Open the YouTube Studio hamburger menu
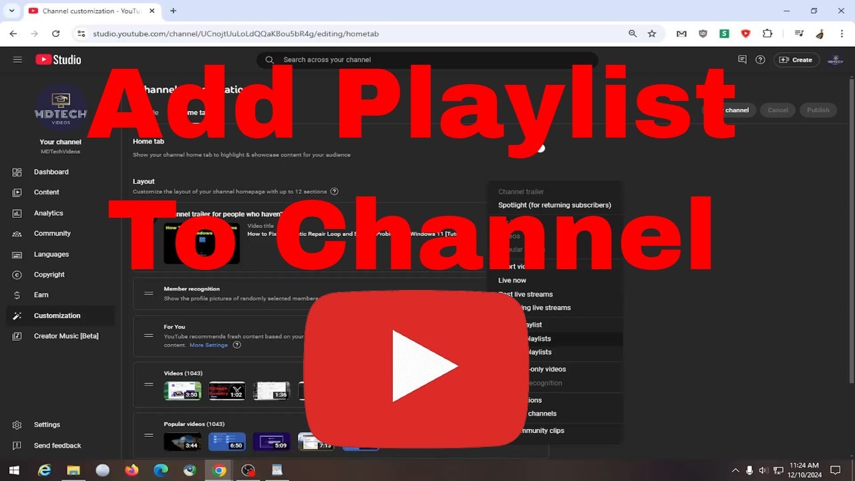This screenshot has width=855, height=481. (17, 59)
